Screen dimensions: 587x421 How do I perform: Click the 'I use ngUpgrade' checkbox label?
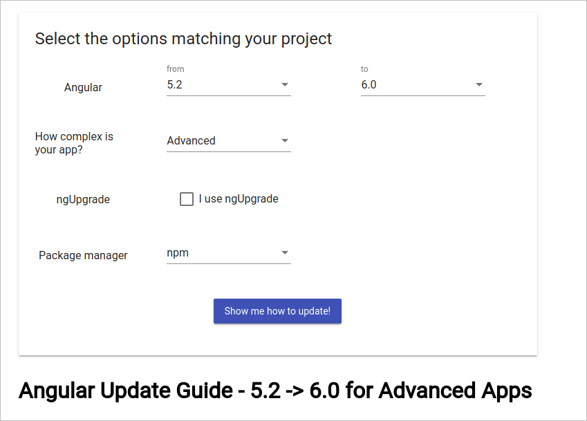click(239, 199)
